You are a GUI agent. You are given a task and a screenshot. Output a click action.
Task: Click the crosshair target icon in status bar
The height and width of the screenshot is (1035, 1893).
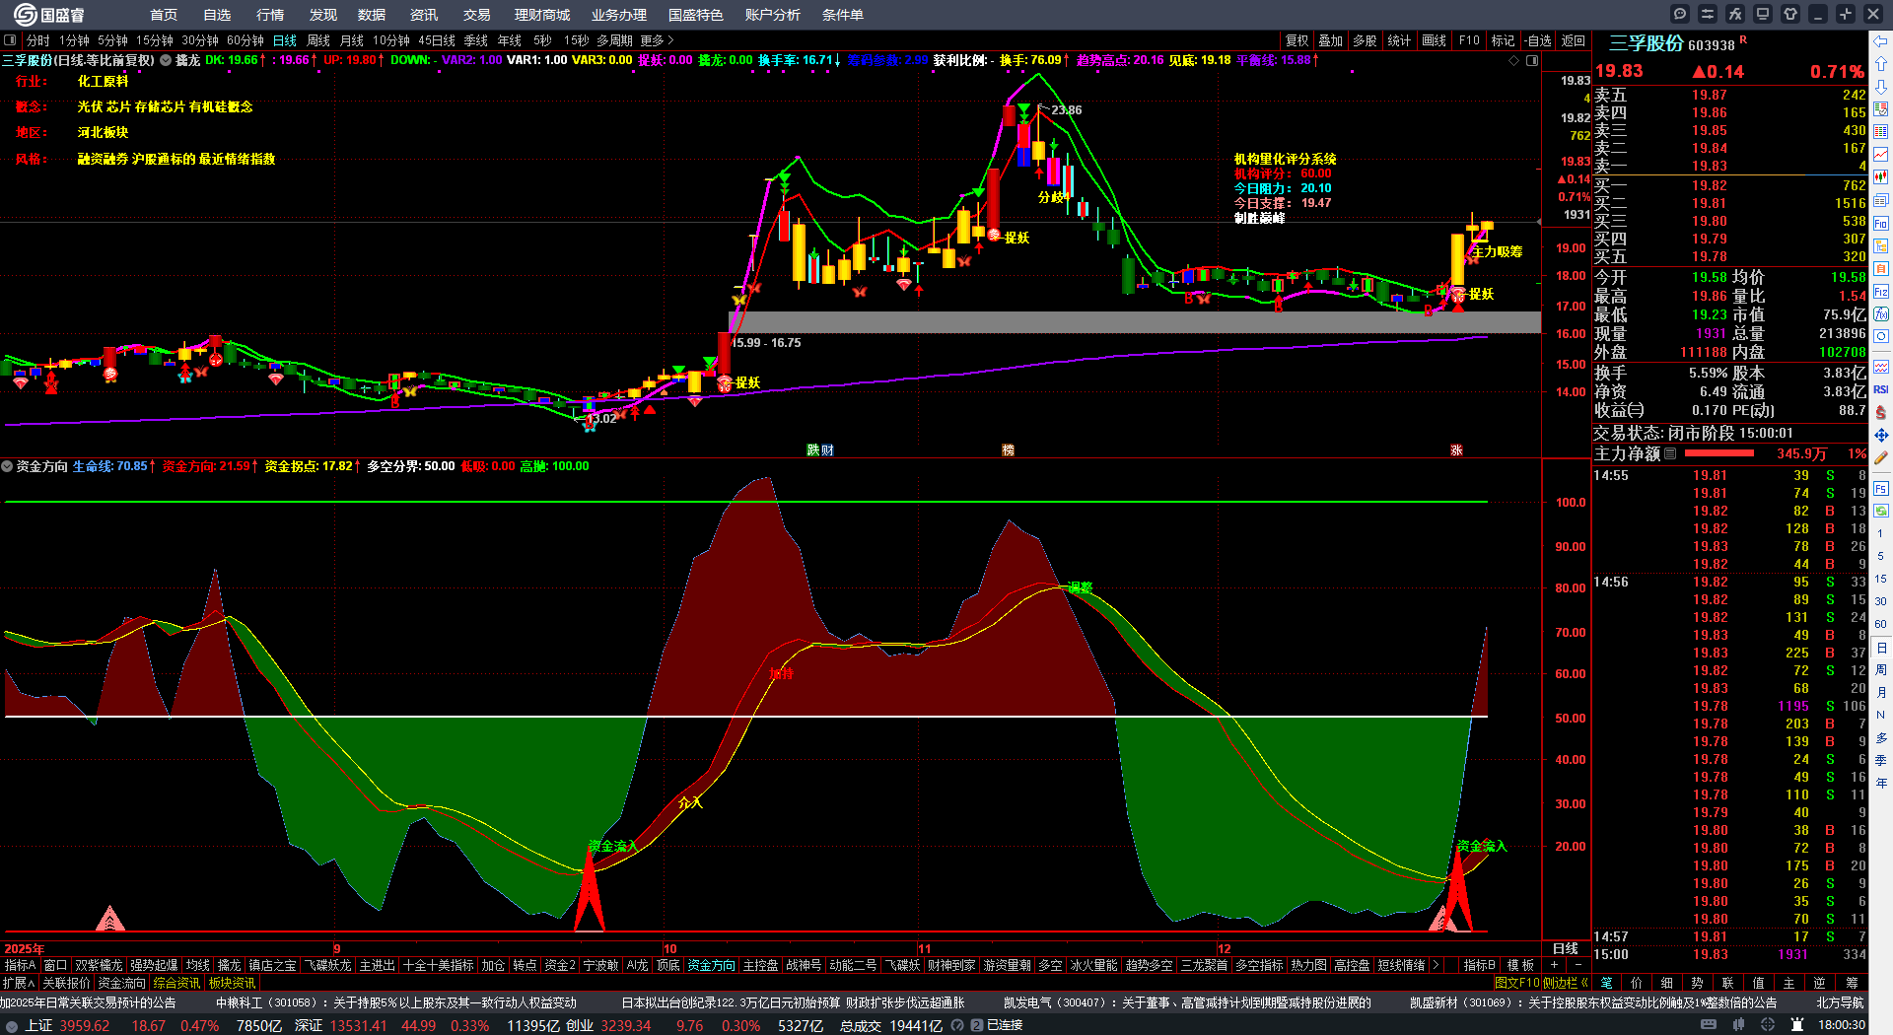tap(1769, 1025)
